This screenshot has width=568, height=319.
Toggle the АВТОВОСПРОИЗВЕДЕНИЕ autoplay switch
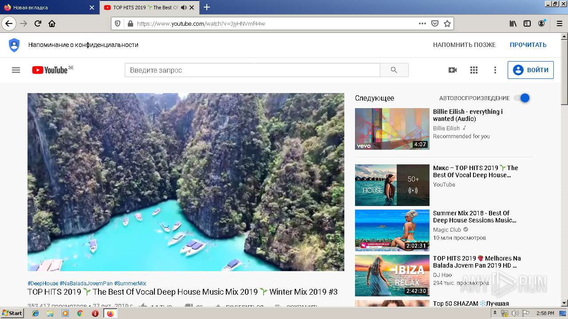(x=522, y=98)
